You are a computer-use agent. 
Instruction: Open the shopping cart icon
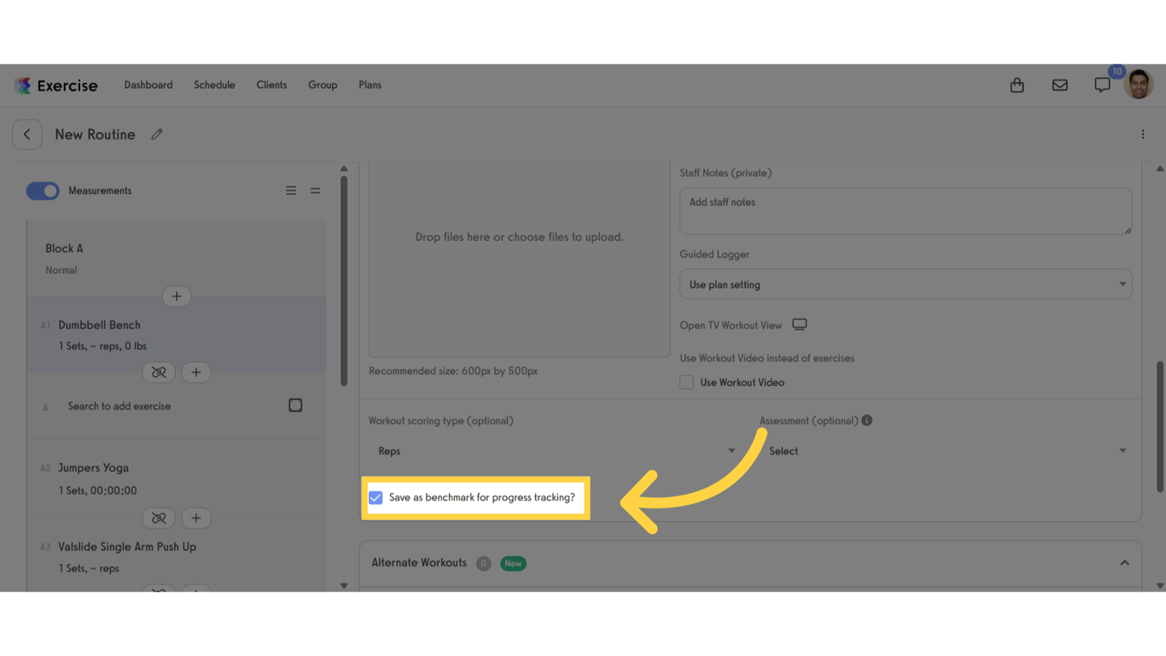1017,85
